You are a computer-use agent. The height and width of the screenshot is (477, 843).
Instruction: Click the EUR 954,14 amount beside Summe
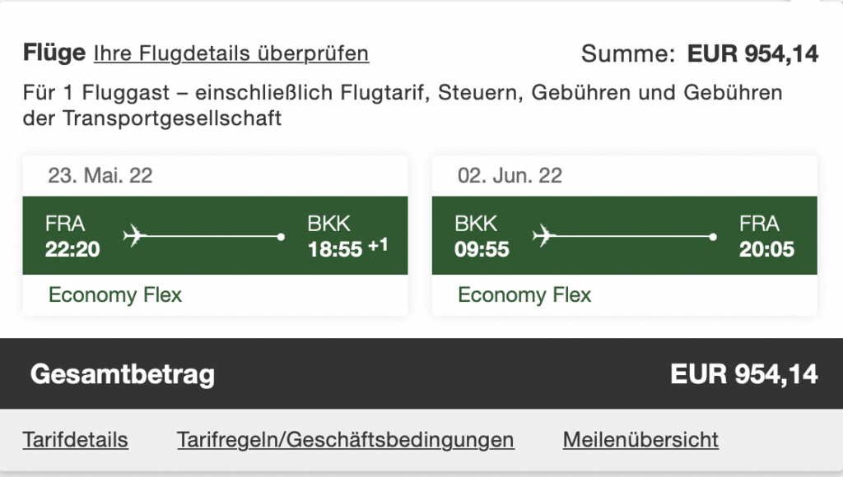[753, 54]
